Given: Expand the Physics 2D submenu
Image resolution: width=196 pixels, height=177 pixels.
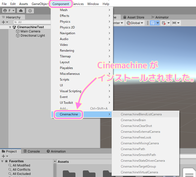Looking at the screenshot, I should pyautogui.click(x=82, y=27).
